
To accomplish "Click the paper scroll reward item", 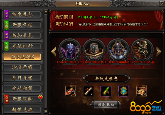I will click(88, 91).
